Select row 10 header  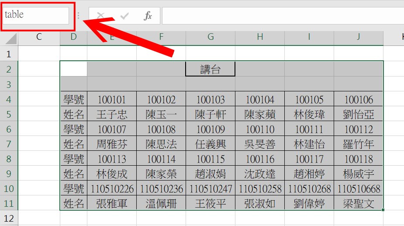click(x=9, y=188)
